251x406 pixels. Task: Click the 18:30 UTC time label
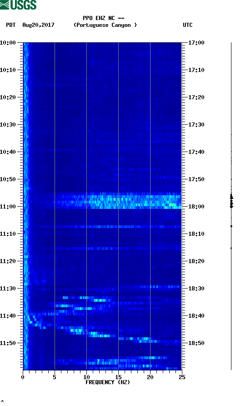[196, 289]
